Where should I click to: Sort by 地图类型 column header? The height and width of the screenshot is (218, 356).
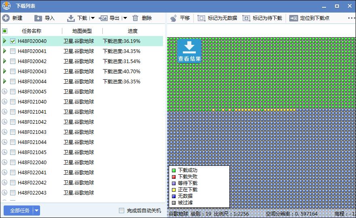click(82, 31)
